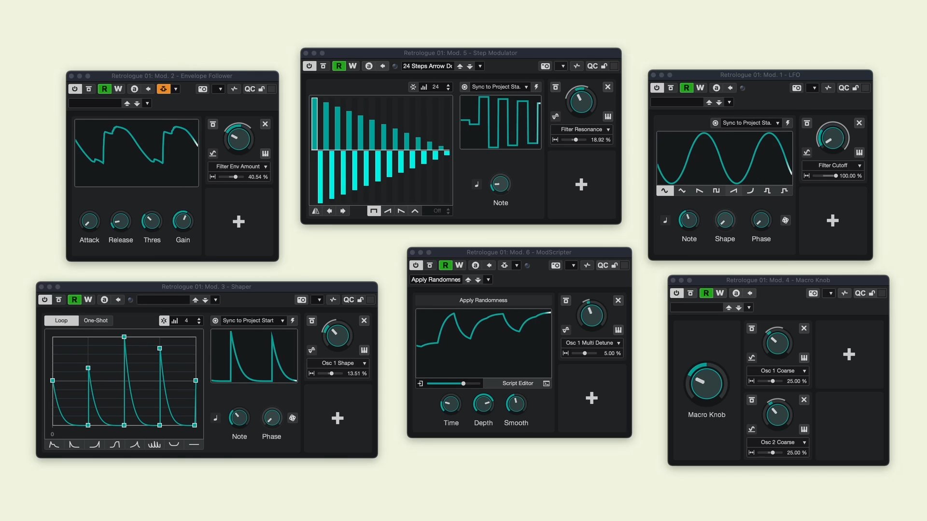Choose the multi-spike preset shape in Shaper

tap(154, 444)
